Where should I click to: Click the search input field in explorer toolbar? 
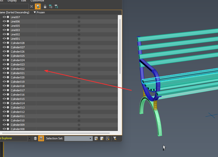pos(14,7)
